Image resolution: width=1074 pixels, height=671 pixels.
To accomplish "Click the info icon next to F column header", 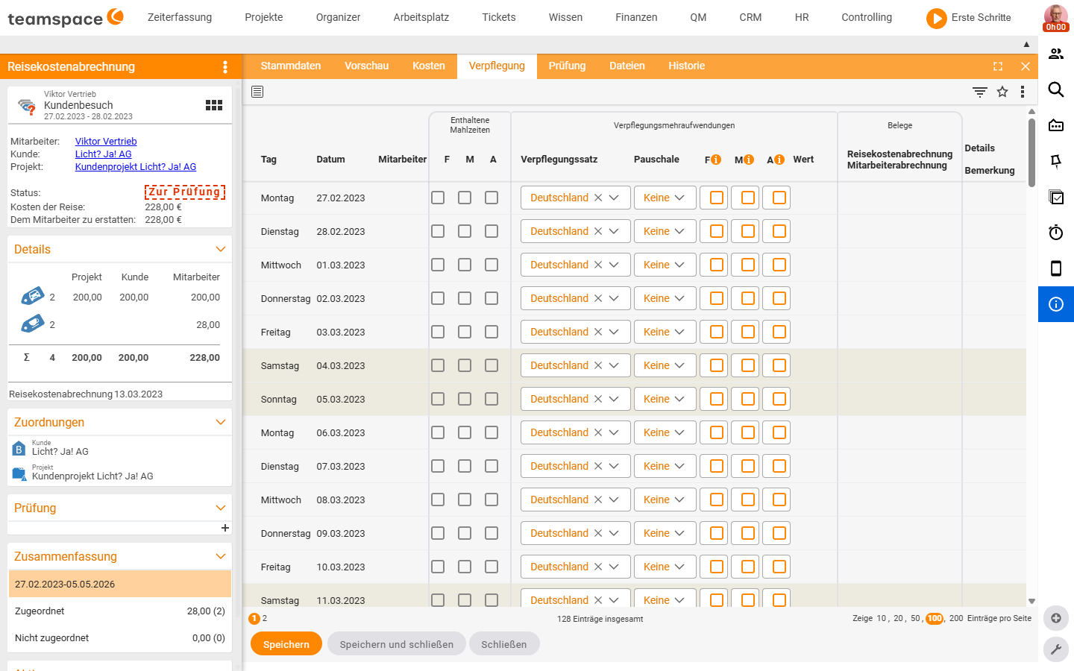I will point(716,160).
